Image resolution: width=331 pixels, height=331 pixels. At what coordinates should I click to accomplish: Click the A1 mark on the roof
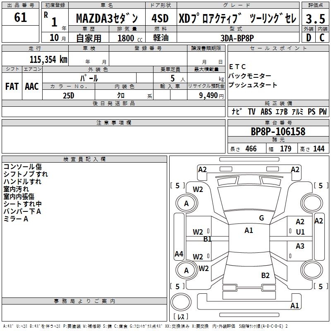point(249,230)
